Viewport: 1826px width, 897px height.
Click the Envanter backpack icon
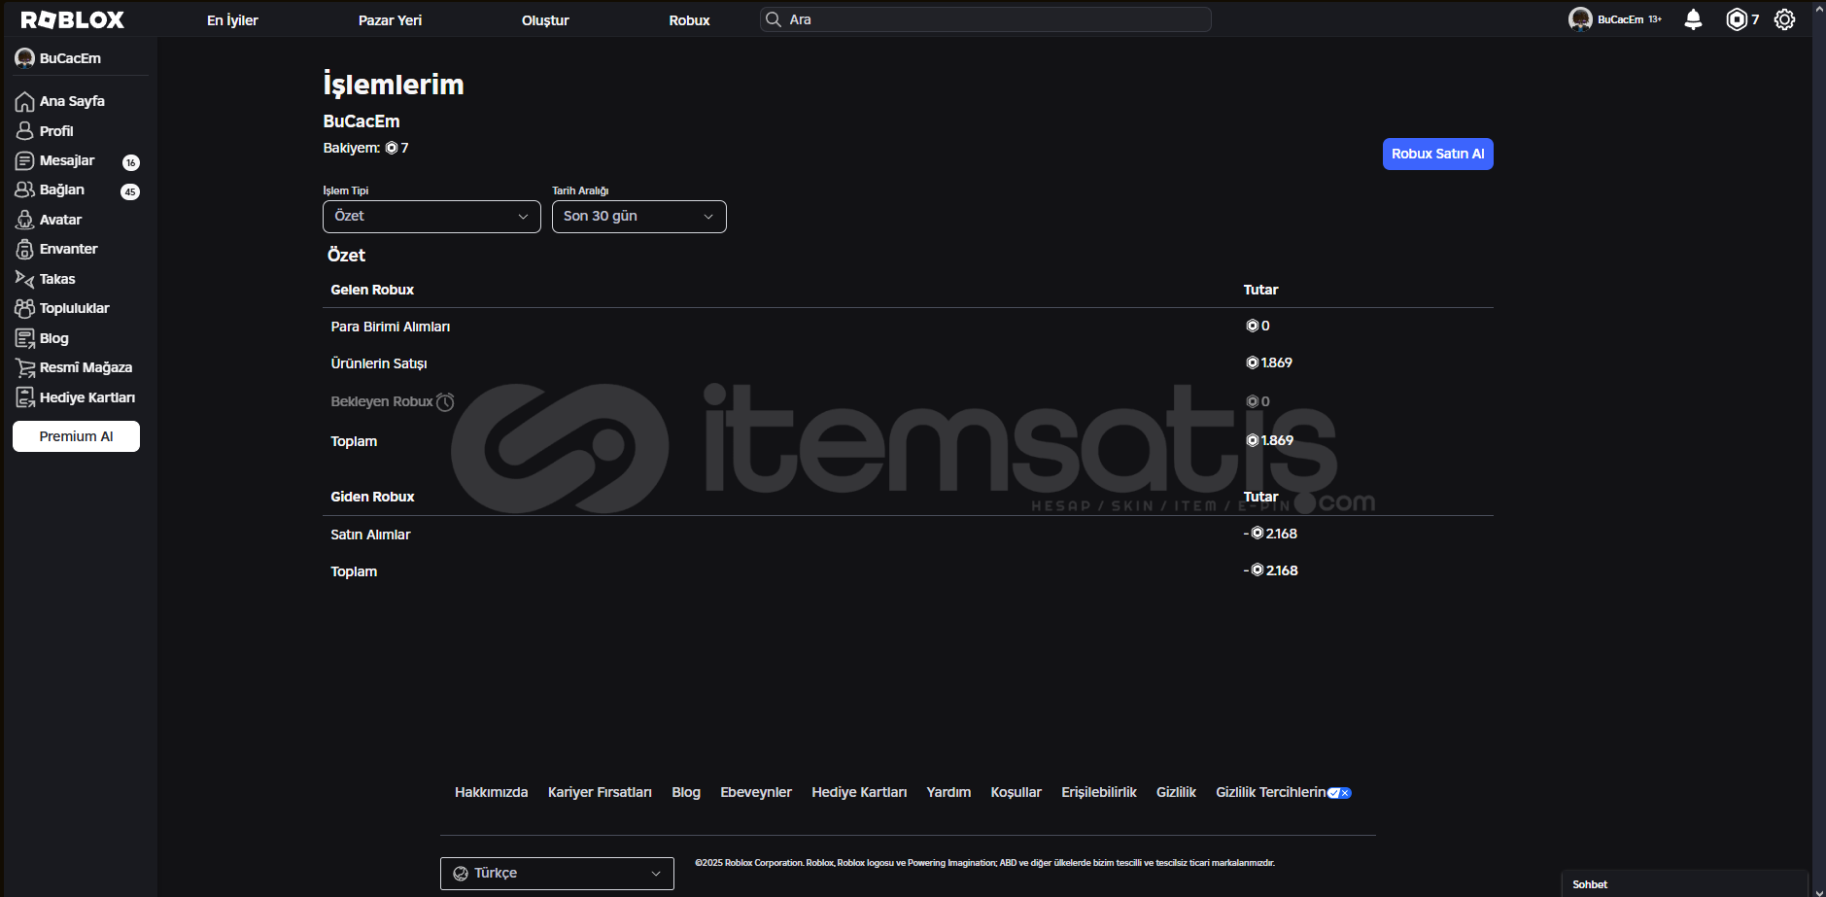[25, 250]
